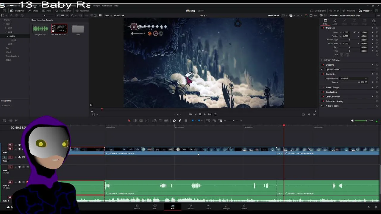Toggle Loop playback button
381x214 pixels.
click(216, 114)
